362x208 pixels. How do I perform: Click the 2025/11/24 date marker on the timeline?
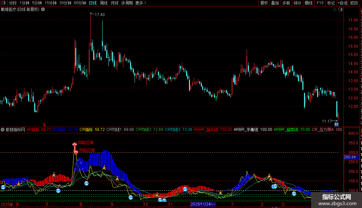pos(203,204)
